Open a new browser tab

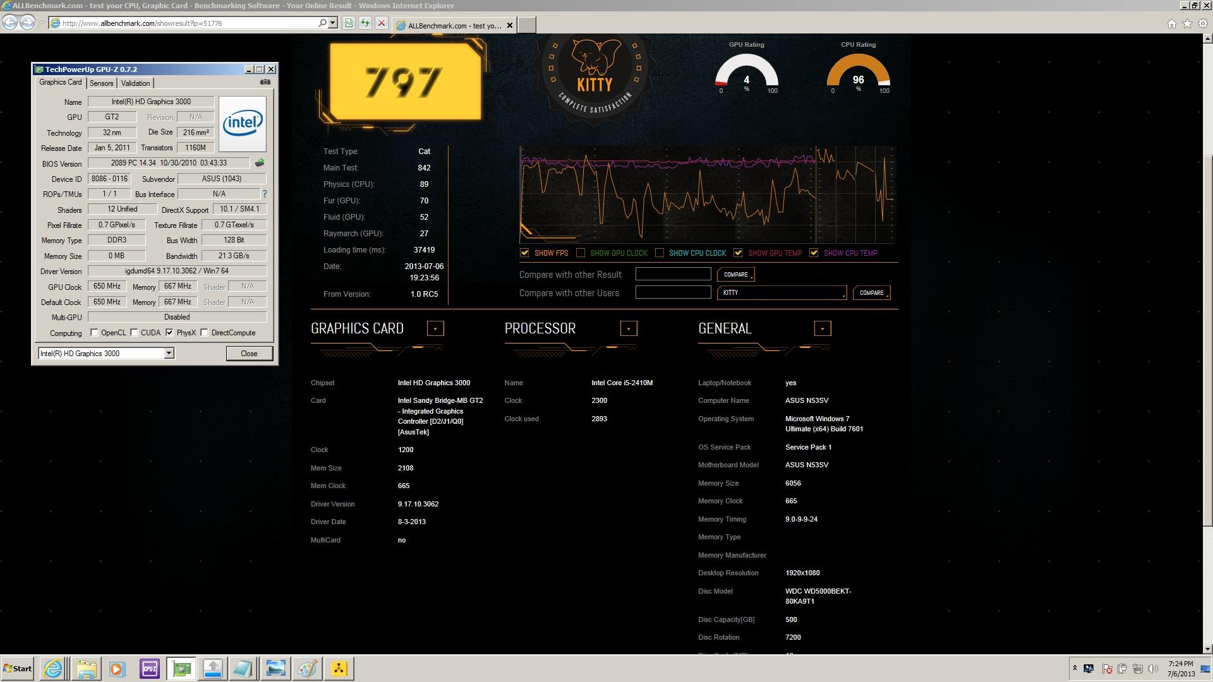[527, 25]
